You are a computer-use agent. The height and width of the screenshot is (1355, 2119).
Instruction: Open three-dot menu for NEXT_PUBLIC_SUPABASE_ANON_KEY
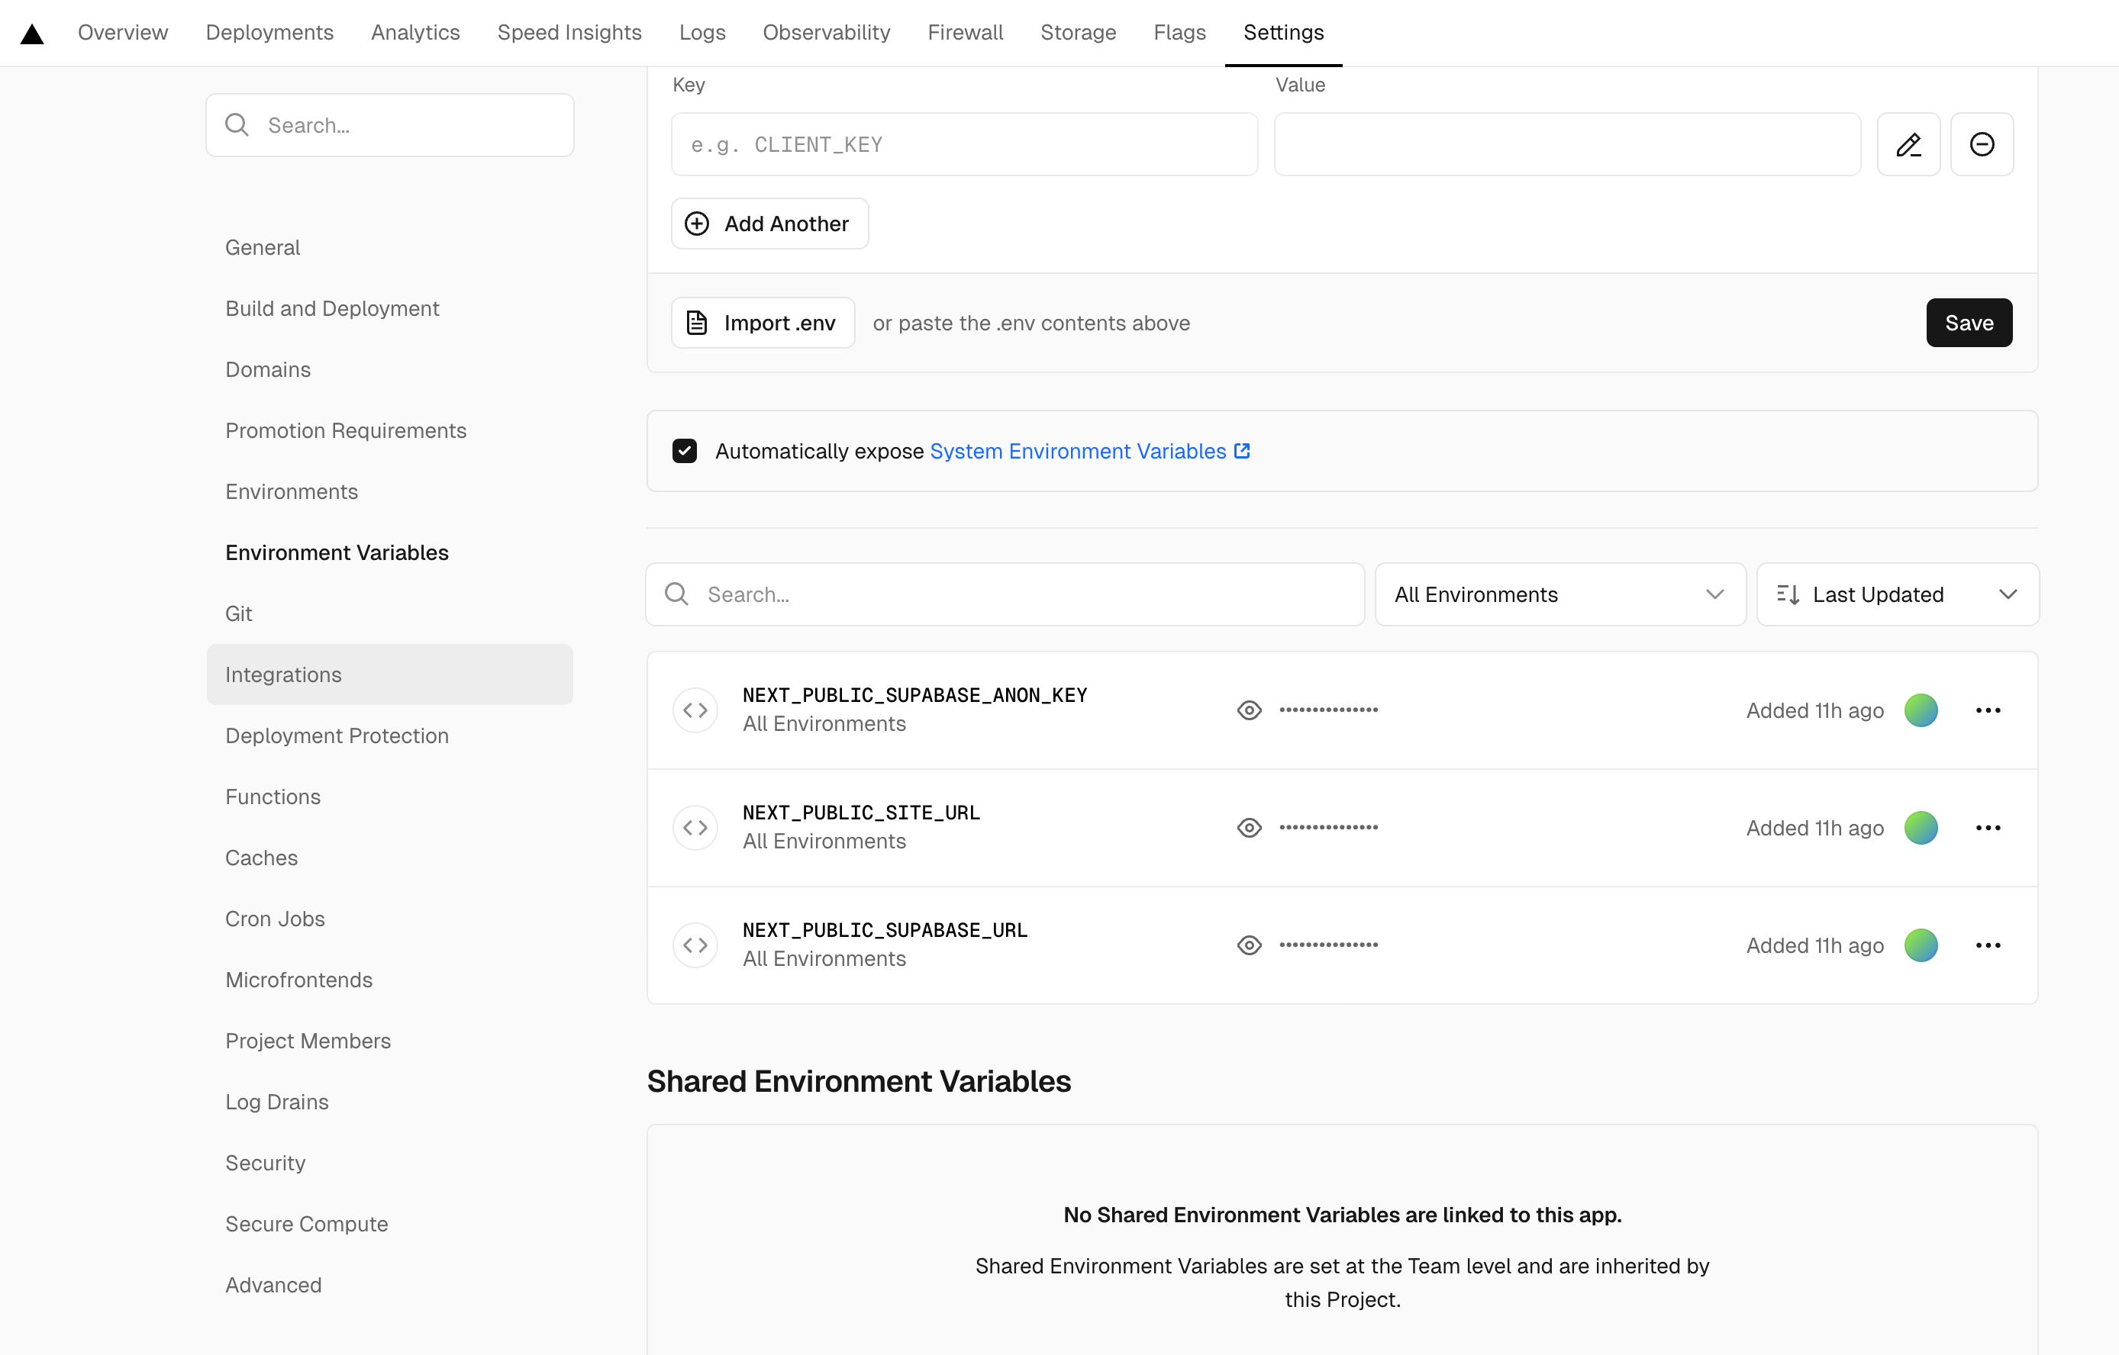(1987, 710)
